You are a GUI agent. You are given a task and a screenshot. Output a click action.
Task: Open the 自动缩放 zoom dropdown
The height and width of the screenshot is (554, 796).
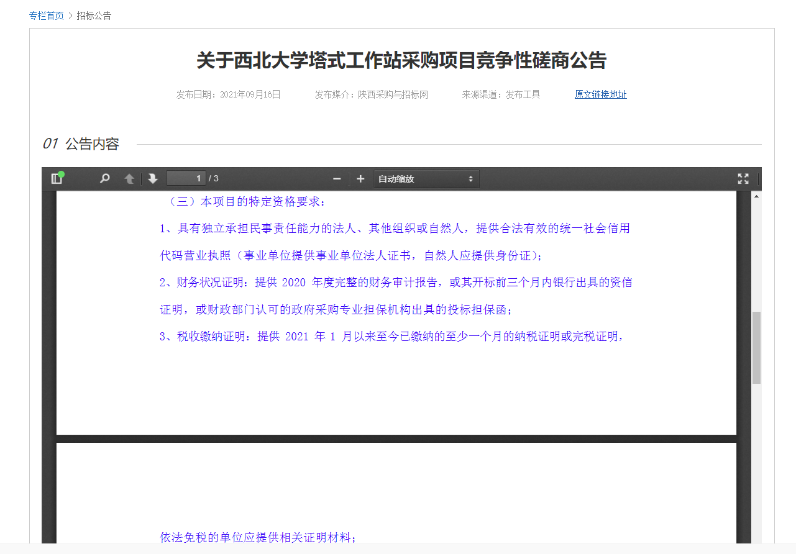[426, 179]
